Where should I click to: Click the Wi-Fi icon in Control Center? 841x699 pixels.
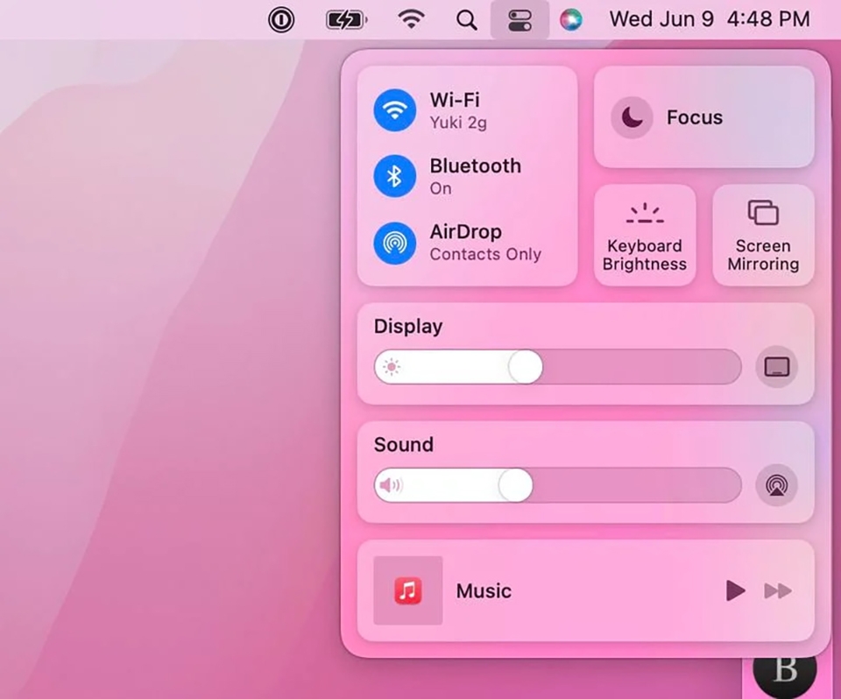394,109
